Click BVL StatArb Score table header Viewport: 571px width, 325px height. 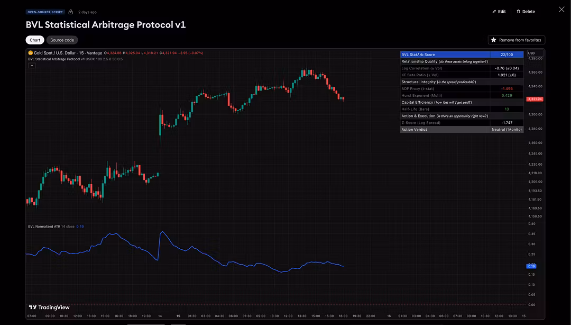click(x=445, y=55)
